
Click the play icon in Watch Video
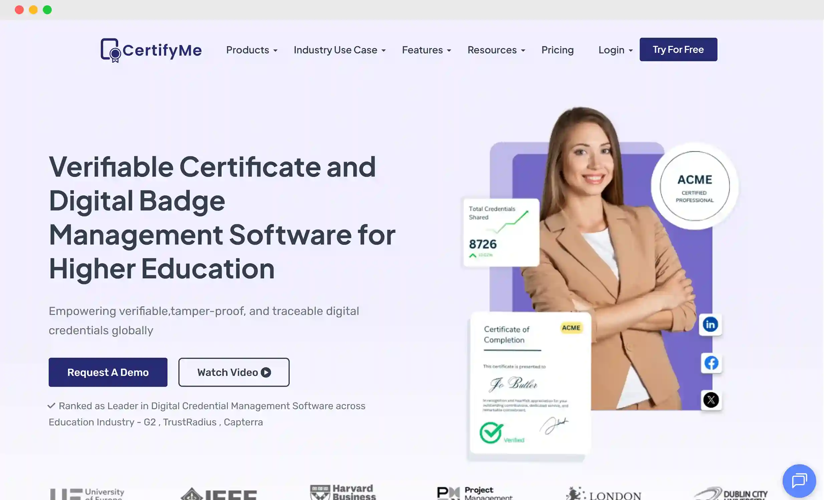(x=265, y=372)
